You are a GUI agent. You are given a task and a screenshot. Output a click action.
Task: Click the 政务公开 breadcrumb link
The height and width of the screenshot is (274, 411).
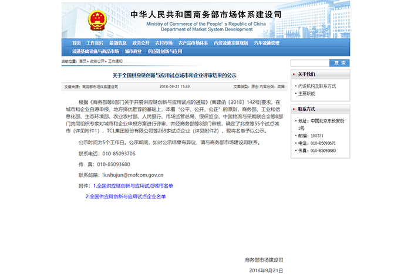coord(97,61)
